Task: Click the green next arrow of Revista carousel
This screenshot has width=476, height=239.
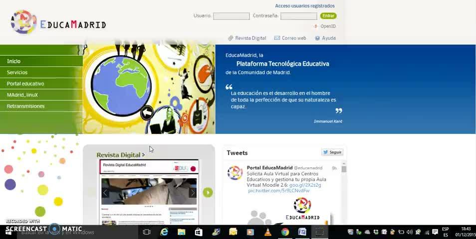Action: point(208,192)
